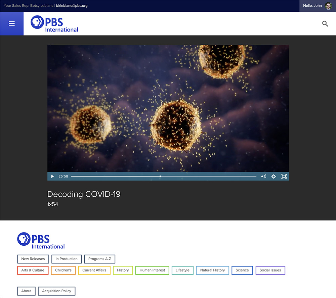Email sales rep at bkleblanc@pbs.org
The height and width of the screenshot is (298, 336).
click(72, 6)
